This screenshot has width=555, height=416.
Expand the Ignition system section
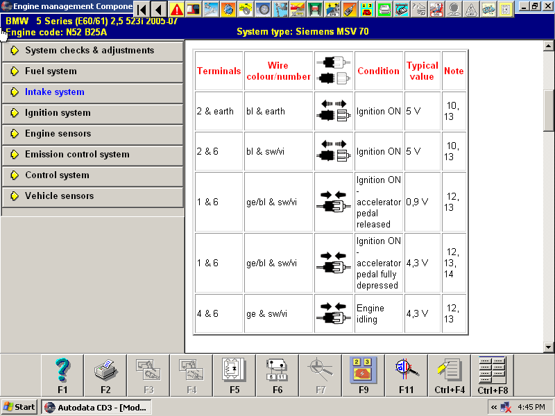click(x=93, y=113)
